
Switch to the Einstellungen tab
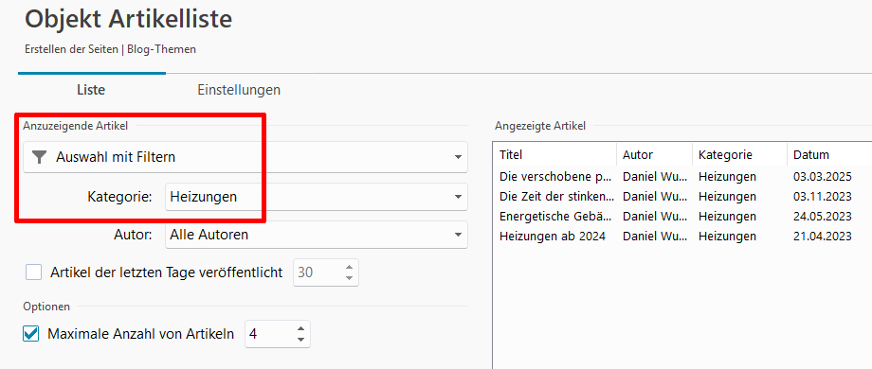[x=239, y=90]
